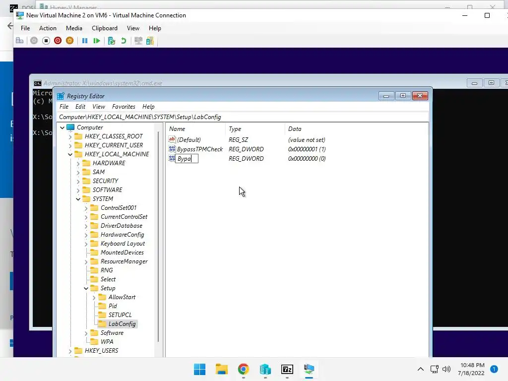This screenshot has height=381, width=508.
Task: Click the orange Save toolbar icon
Action: coord(69,41)
